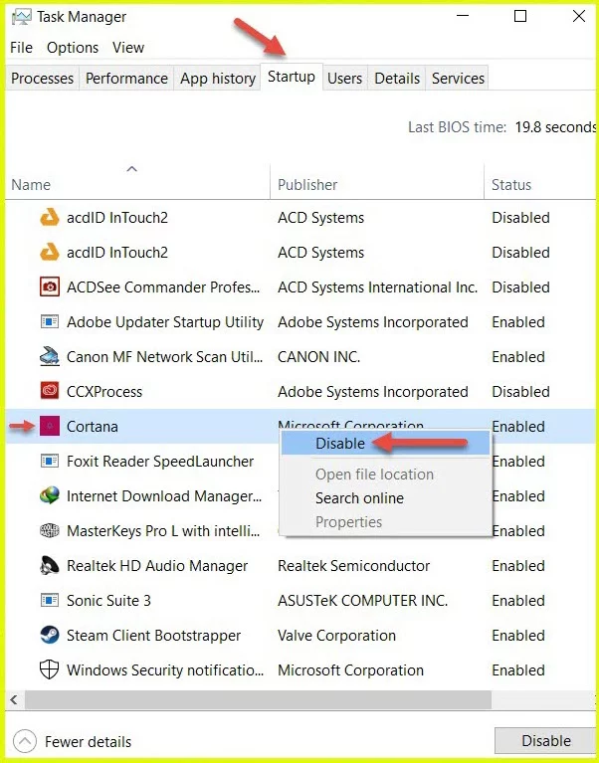Select Adobe Updater Startup Utility row
This screenshot has width=599, height=763.
pyautogui.click(x=300, y=321)
